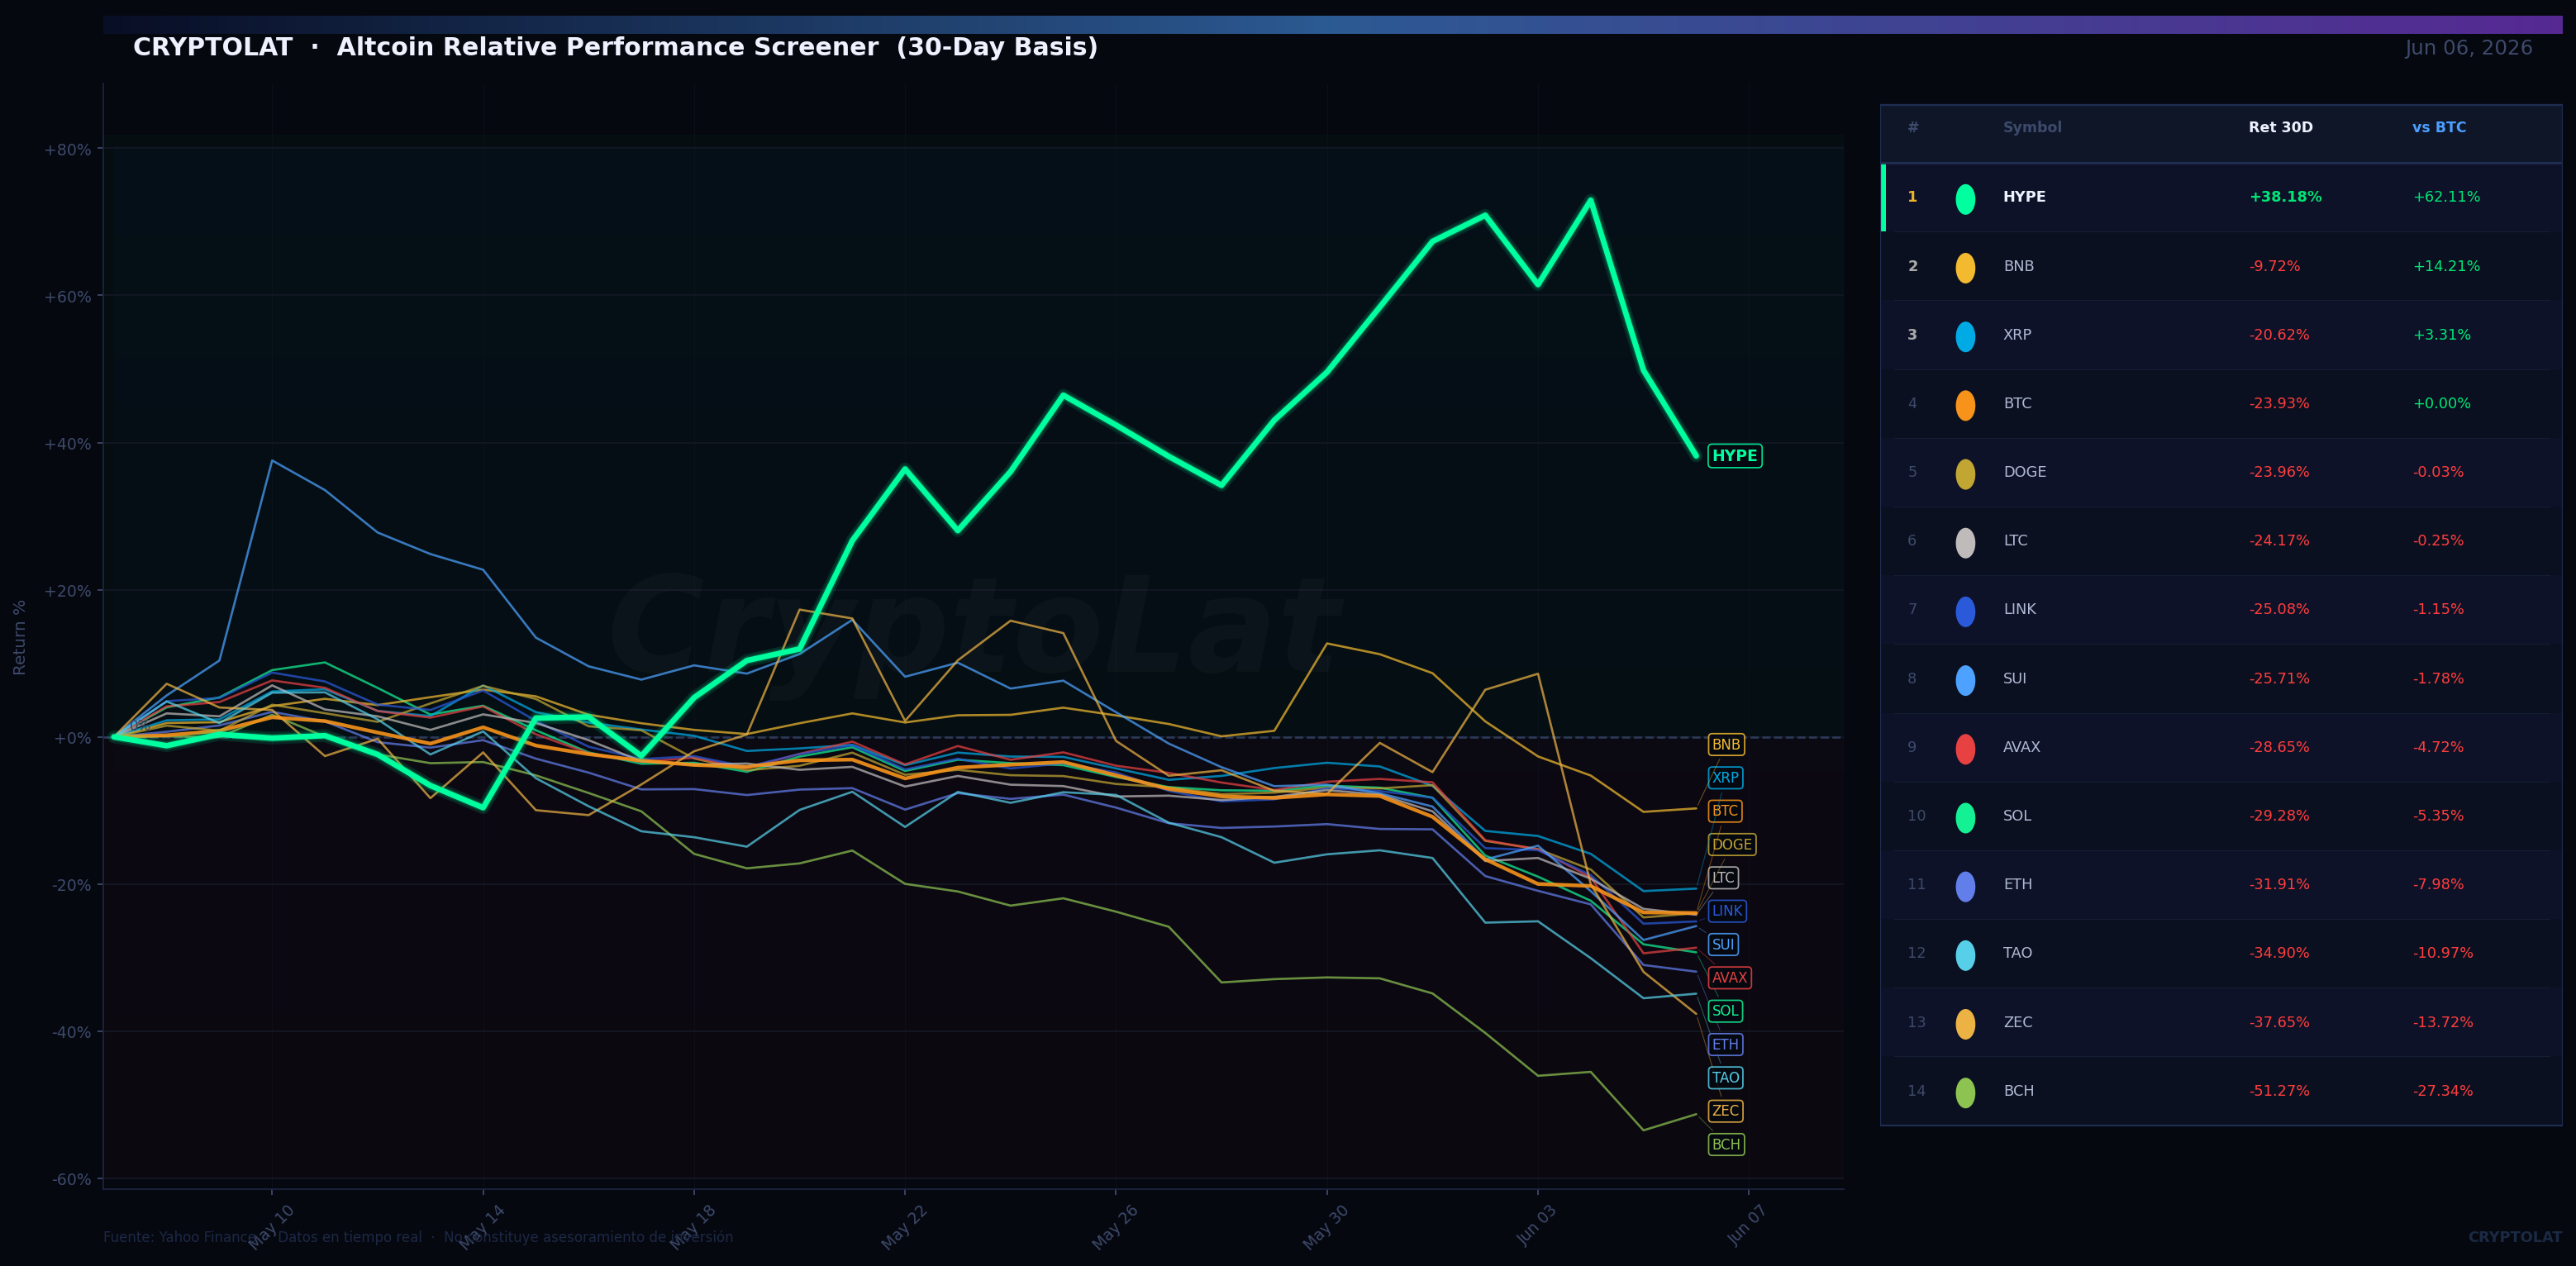Viewport: 2576px width, 1266px height.
Task: Click the ZEC label tag on chart
Action: 1725,1111
